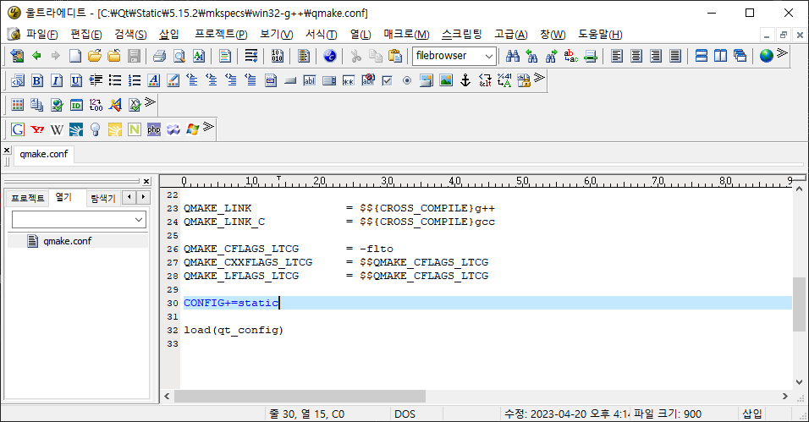The width and height of the screenshot is (809, 422).
Task: Click the cascade windows icon
Action: pyautogui.click(x=740, y=56)
